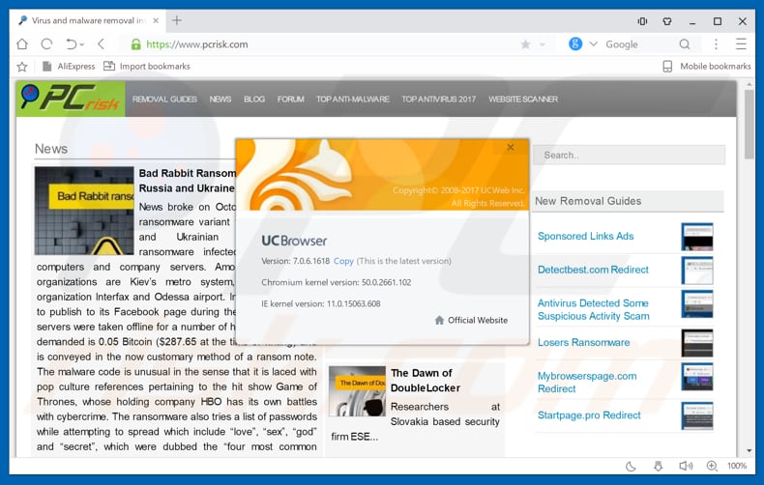Reload the current page

tap(46, 44)
